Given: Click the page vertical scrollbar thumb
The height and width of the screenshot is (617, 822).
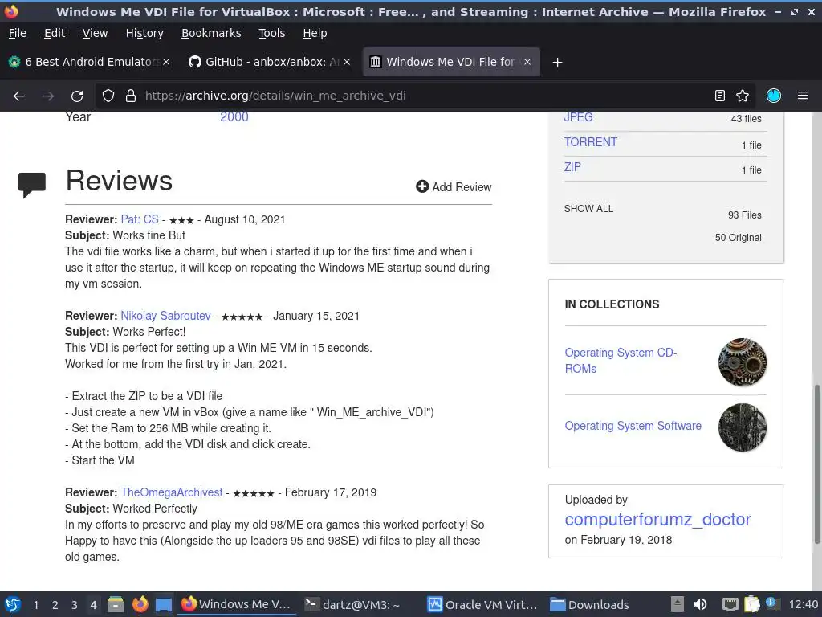Looking at the screenshot, I should click(816, 464).
